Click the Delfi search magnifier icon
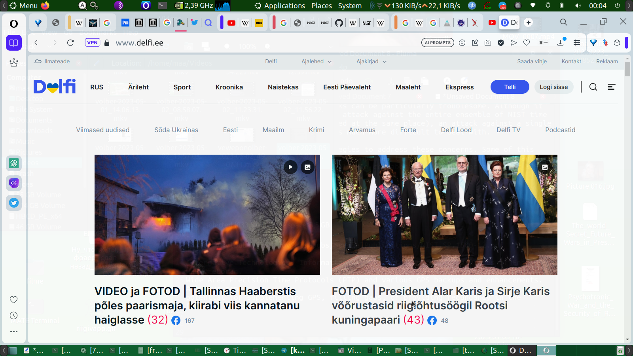The width and height of the screenshot is (633, 356). click(593, 87)
